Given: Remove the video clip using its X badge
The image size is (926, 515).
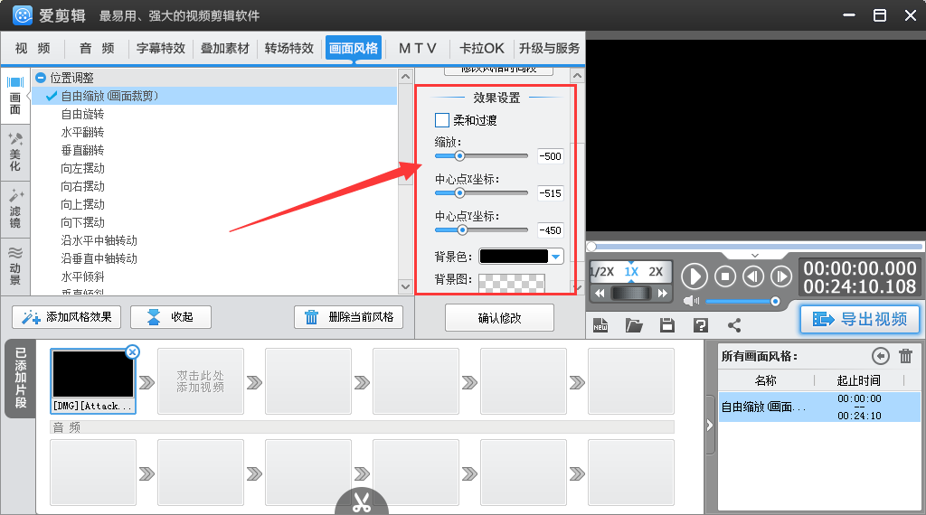Looking at the screenshot, I should 132,352.
